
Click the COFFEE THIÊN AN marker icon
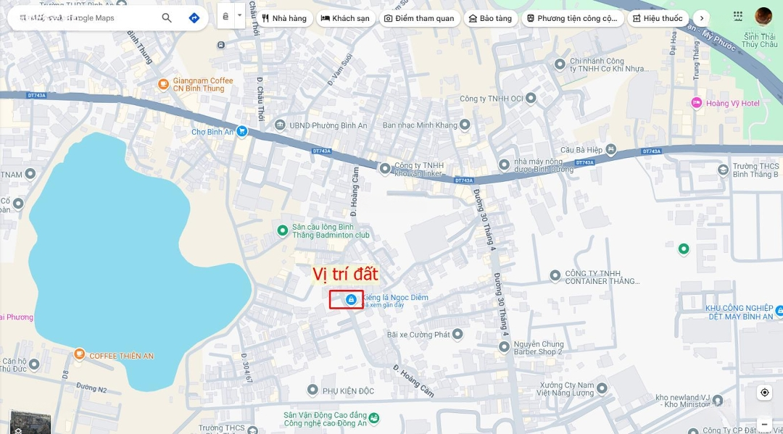point(80,354)
